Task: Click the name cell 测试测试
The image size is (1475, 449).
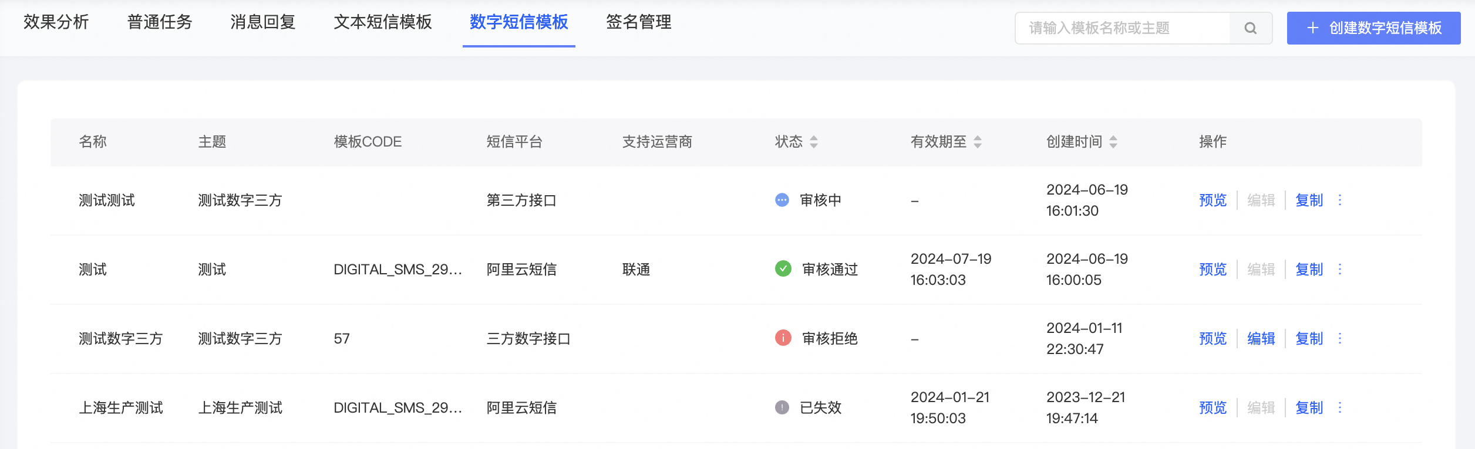Action: (107, 200)
